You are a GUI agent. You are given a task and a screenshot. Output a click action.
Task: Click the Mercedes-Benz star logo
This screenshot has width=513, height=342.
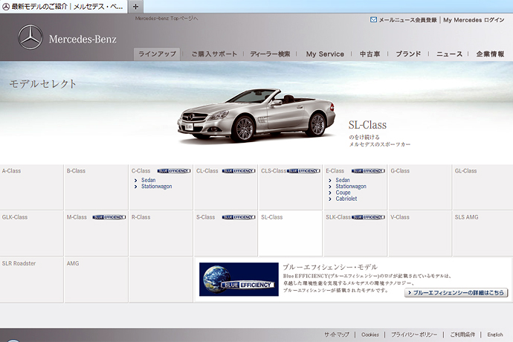point(30,37)
